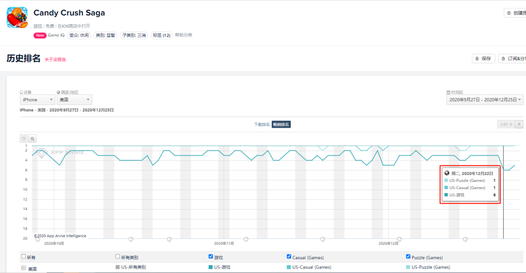Uncheck the 游戏 checkbox
The height and width of the screenshot is (273, 526).
[x=211, y=256]
